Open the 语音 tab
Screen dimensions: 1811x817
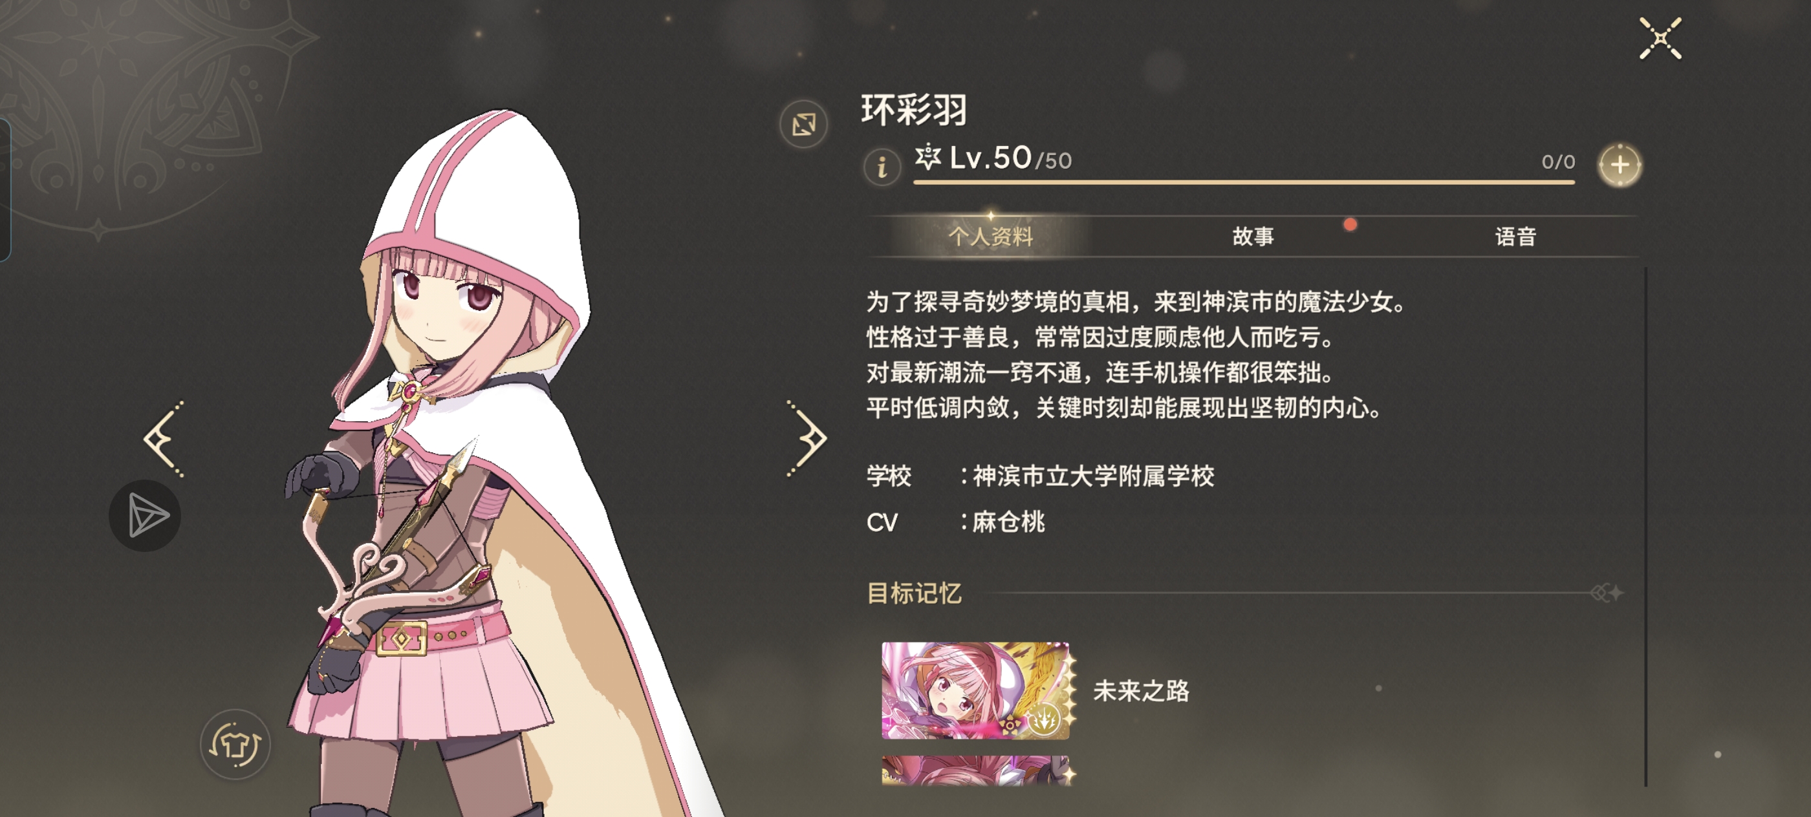pos(1515,236)
